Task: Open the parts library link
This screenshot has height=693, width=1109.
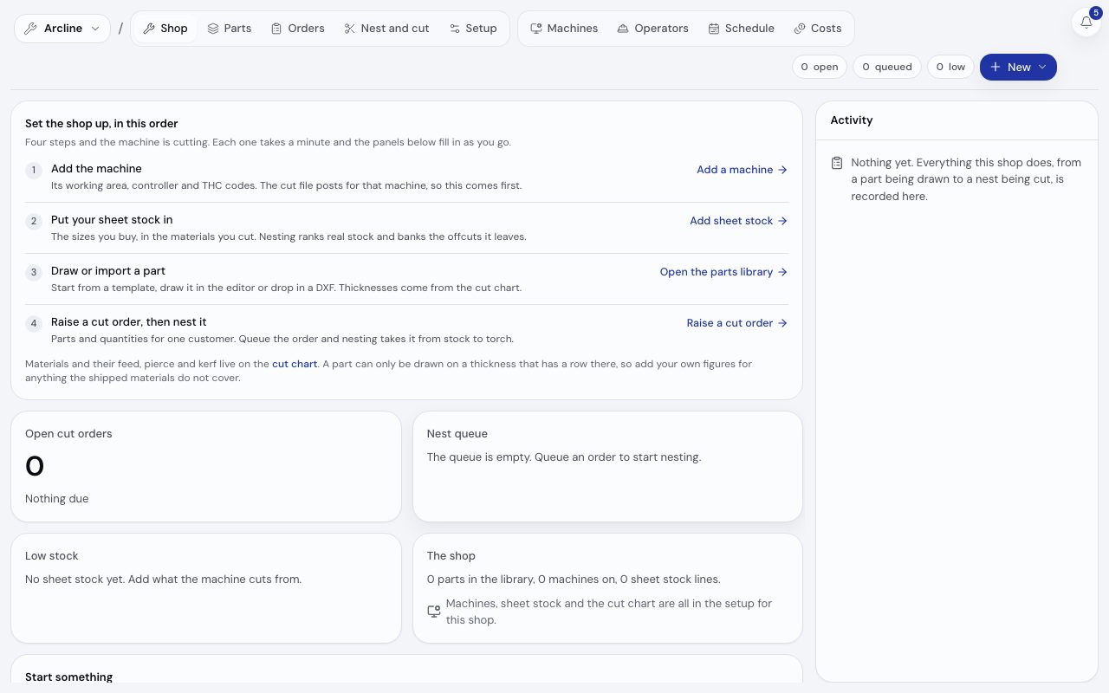Action: [x=723, y=272]
